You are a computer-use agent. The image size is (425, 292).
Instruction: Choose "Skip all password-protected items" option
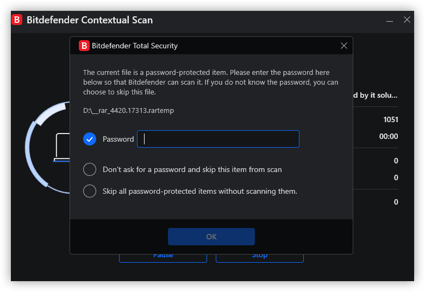(x=90, y=191)
